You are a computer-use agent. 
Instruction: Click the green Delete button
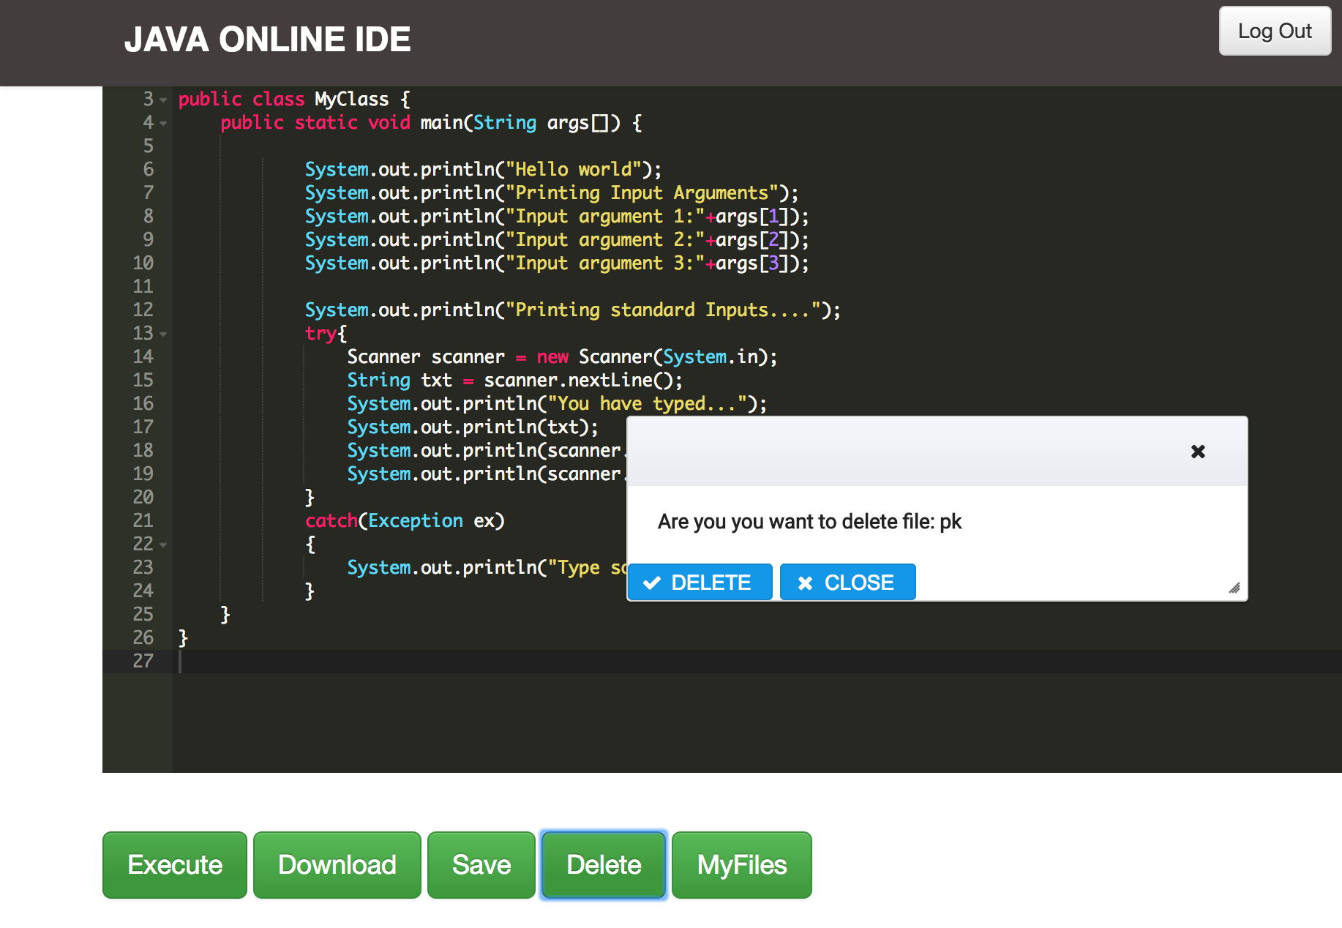604,865
